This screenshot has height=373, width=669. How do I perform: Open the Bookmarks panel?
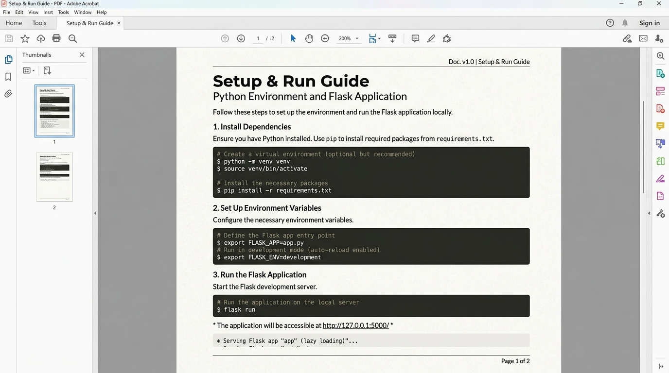[x=8, y=77]
